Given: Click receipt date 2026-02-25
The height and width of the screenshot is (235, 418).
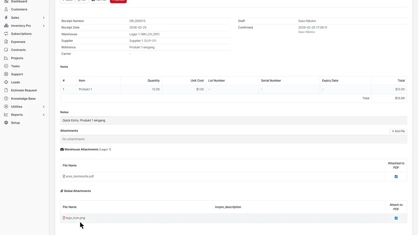Looking at the screenshot, I should pyautogui.click(x=138, y=27).
